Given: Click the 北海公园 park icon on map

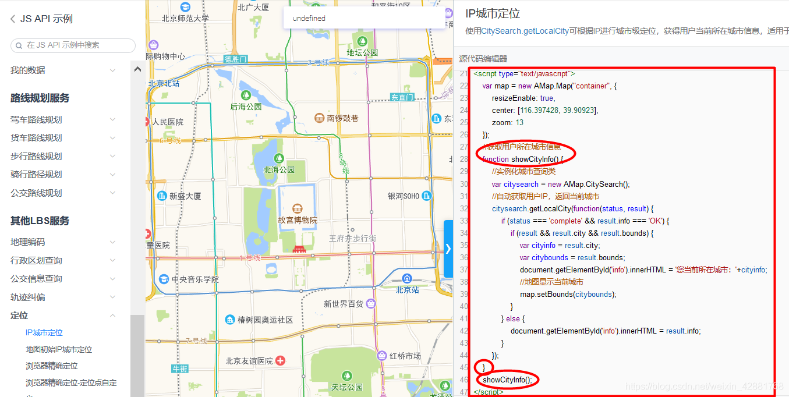Looking at the screenshot, I should click(x=279, y=158).
